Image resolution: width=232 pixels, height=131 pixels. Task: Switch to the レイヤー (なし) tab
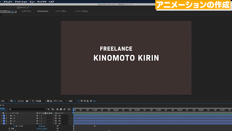point(61,11)
